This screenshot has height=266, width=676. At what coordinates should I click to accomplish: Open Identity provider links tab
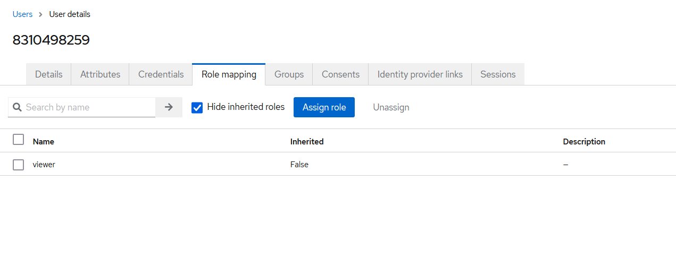(420, 74)
